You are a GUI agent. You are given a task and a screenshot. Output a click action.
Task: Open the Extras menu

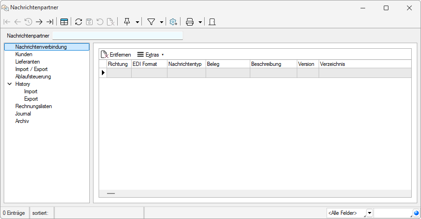click(150, 55)
